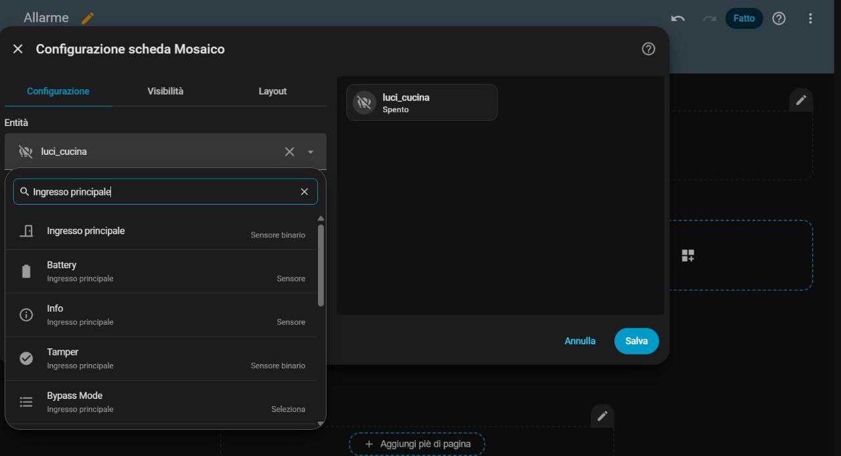841x456 pixels.
Task: Click the luci_cucina entity icon in the field
Action: click(x=26, y=152)
